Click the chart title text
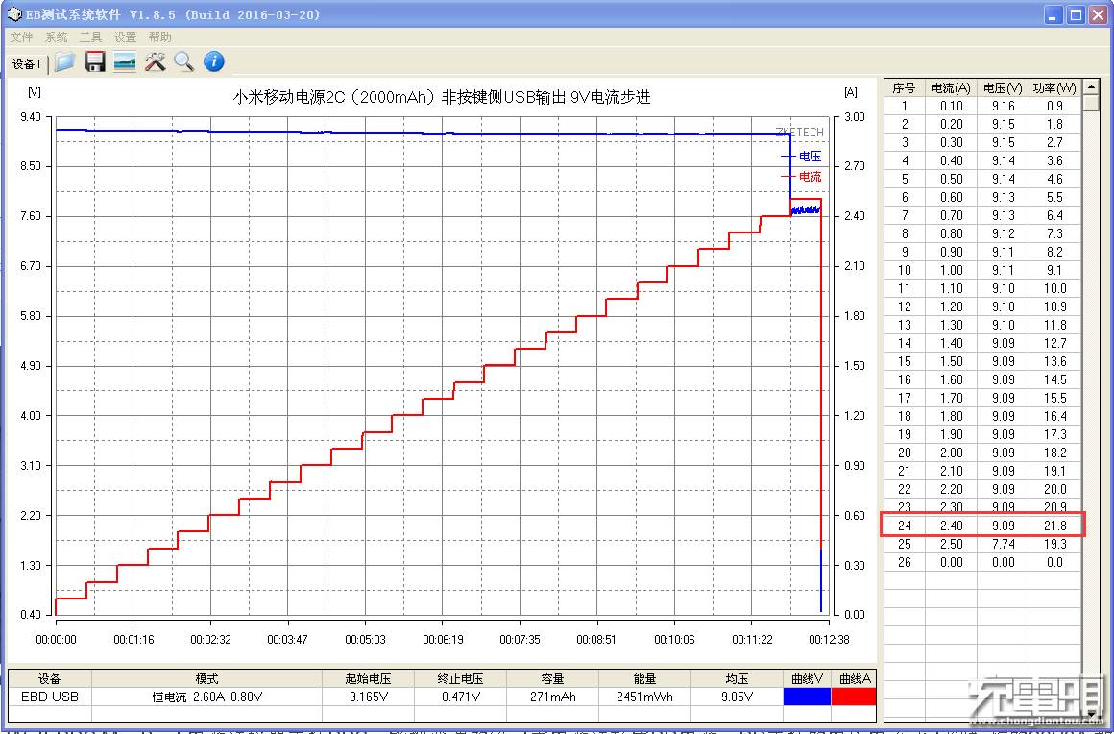The width and height of the screenshot is (1114, 734). point(442,97)
